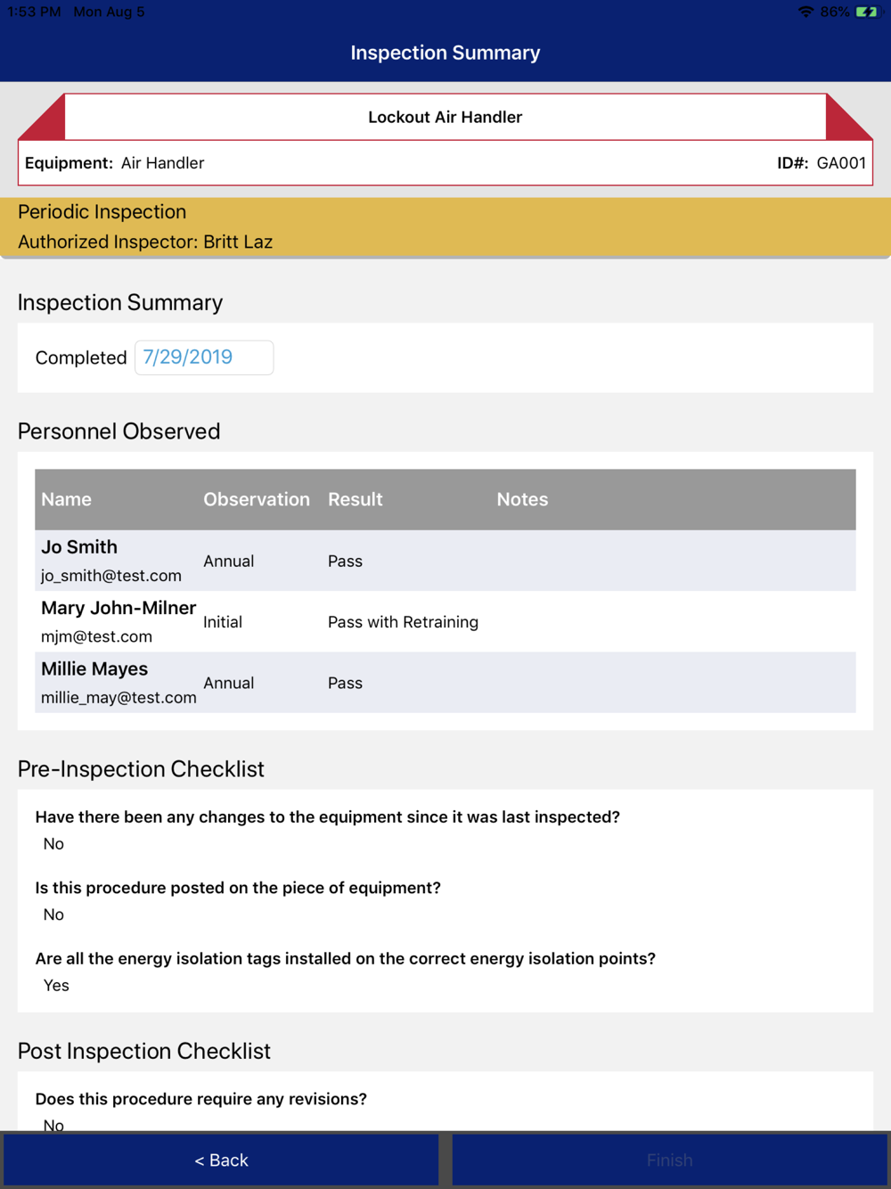The height and width of the screenshot is (1189, 891).
Task: Tap the Lockout Air Handler title banner
Action: [x=445, y=117]
